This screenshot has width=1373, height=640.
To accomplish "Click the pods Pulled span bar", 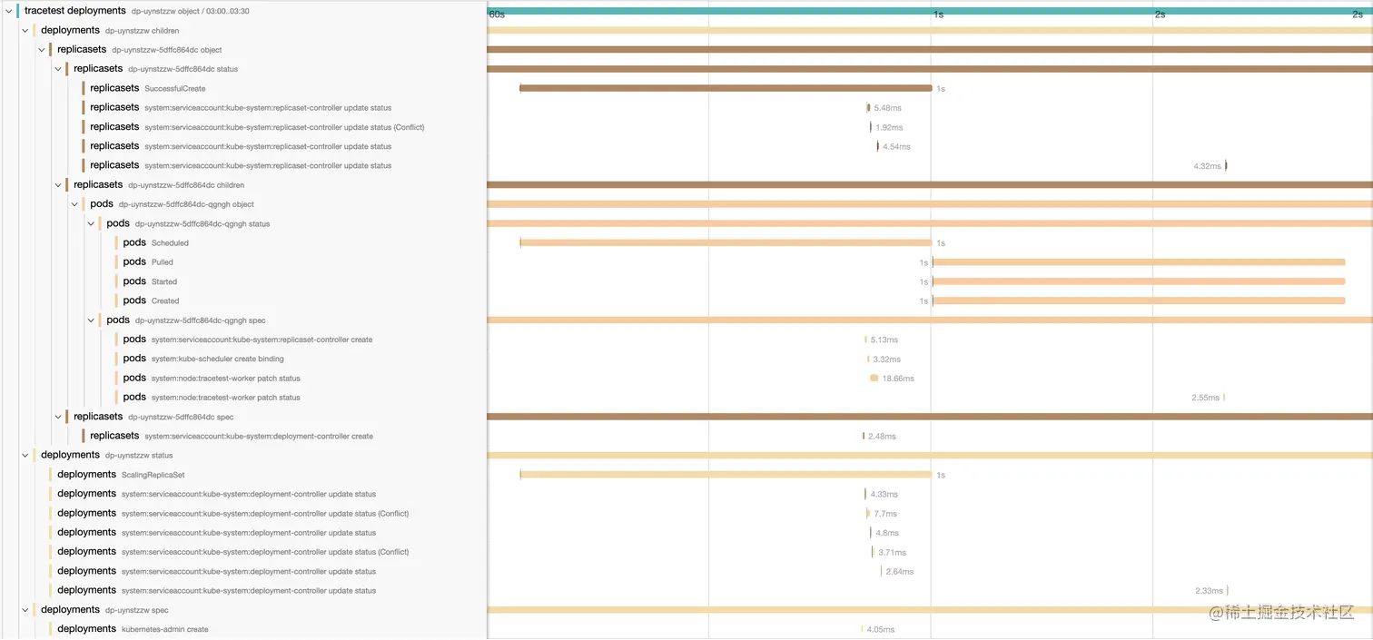I will pyautogui.click(x=1139, y=261).
